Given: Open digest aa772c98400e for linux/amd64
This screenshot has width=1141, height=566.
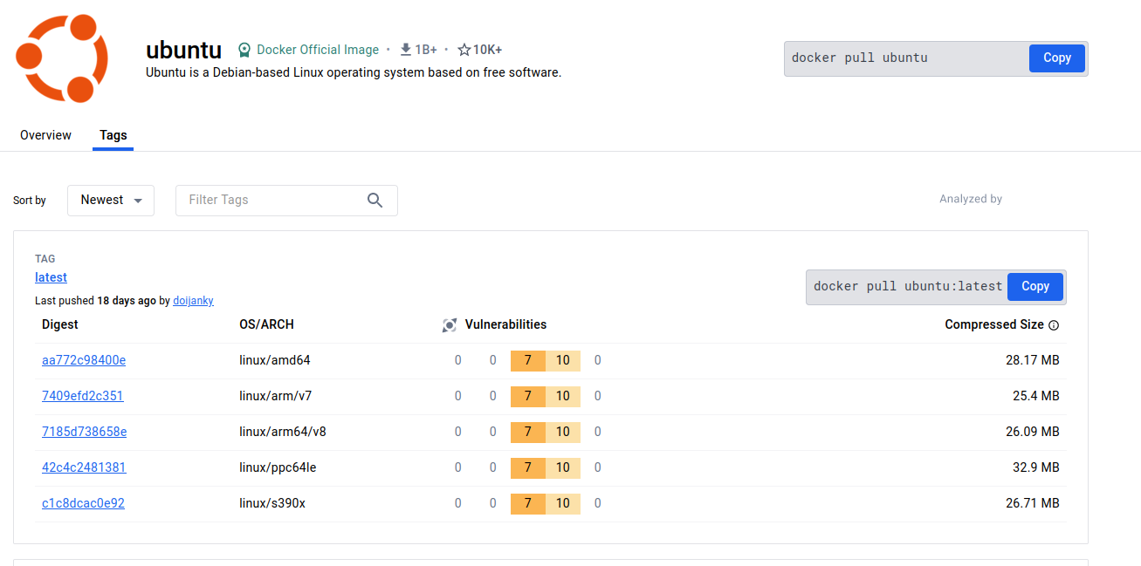Looking at the screenshot, I should click(84, 360).
